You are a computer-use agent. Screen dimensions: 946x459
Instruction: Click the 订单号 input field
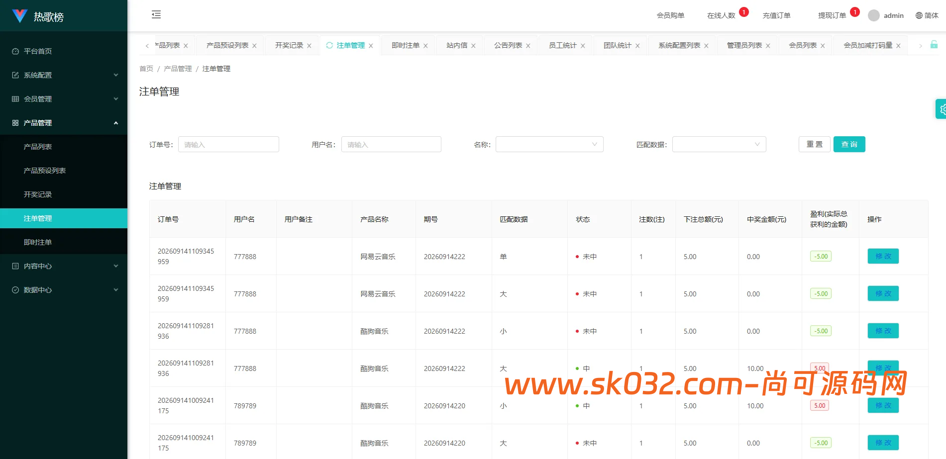[228, 144]
